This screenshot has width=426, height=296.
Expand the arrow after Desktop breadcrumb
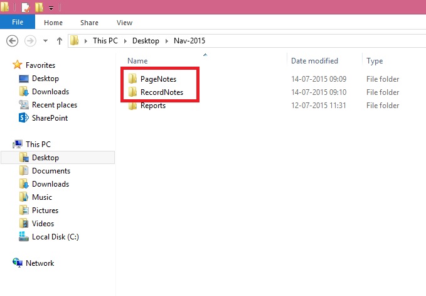(x=167, y=41)
